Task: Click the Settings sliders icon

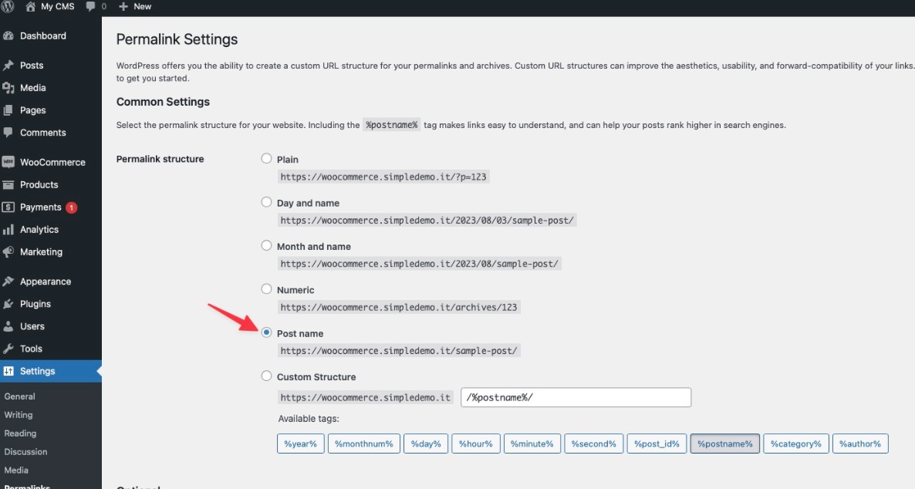Action: (8, 371)
